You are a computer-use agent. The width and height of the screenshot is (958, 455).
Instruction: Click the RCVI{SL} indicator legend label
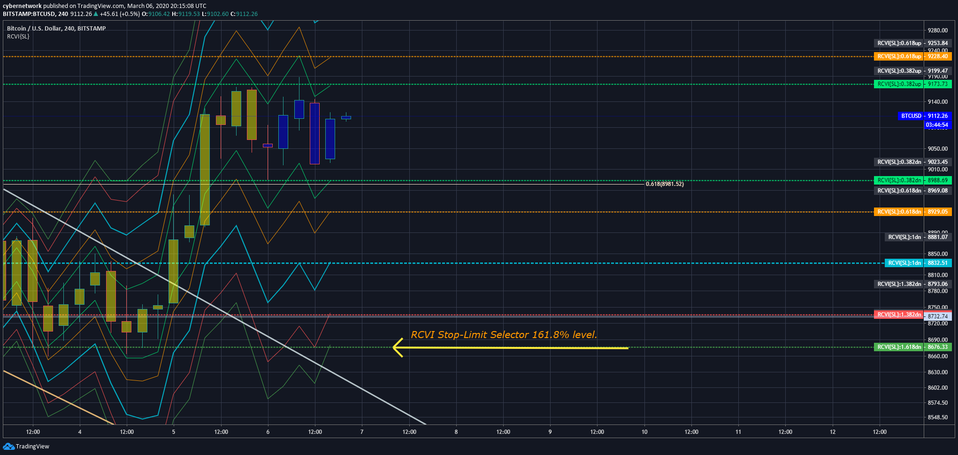[x=18, y=37]
